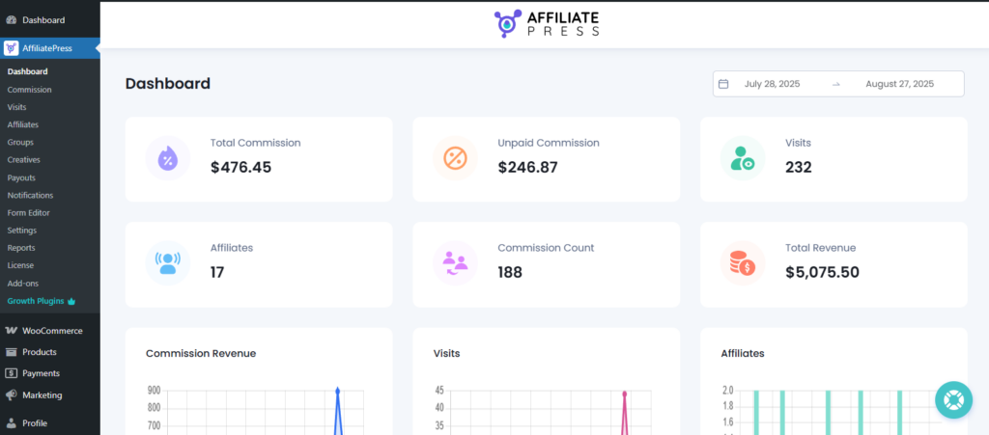Open Commission in the sidebar menu
The image size is (989, 435).
coord(29,90)
